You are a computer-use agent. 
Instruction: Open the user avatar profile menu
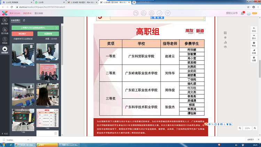(249, 13)
